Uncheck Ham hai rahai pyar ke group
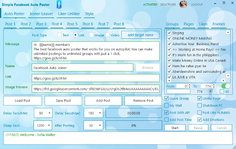The image size is (236, 149). coord(169,66)
